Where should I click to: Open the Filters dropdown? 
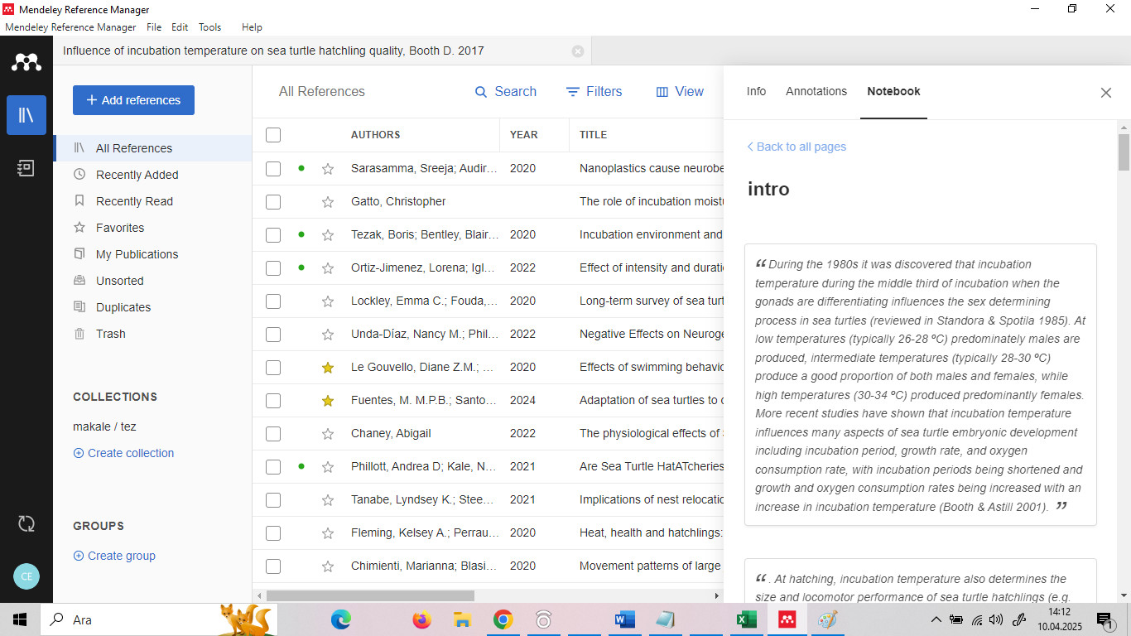594,92
